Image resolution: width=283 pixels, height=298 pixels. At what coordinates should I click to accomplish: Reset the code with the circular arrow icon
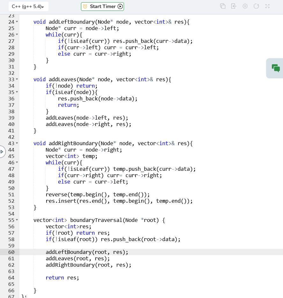256,6
